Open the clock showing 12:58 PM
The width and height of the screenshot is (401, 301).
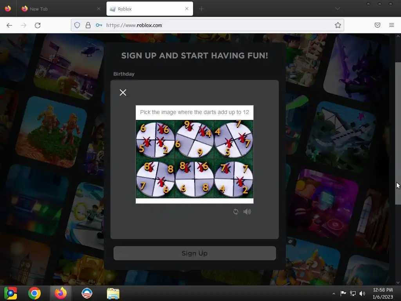coord(383,293)
